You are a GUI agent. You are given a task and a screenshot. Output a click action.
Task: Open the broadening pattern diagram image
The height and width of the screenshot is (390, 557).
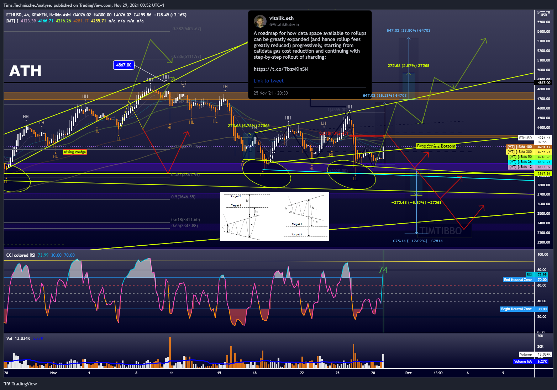[x=275, y=217]
